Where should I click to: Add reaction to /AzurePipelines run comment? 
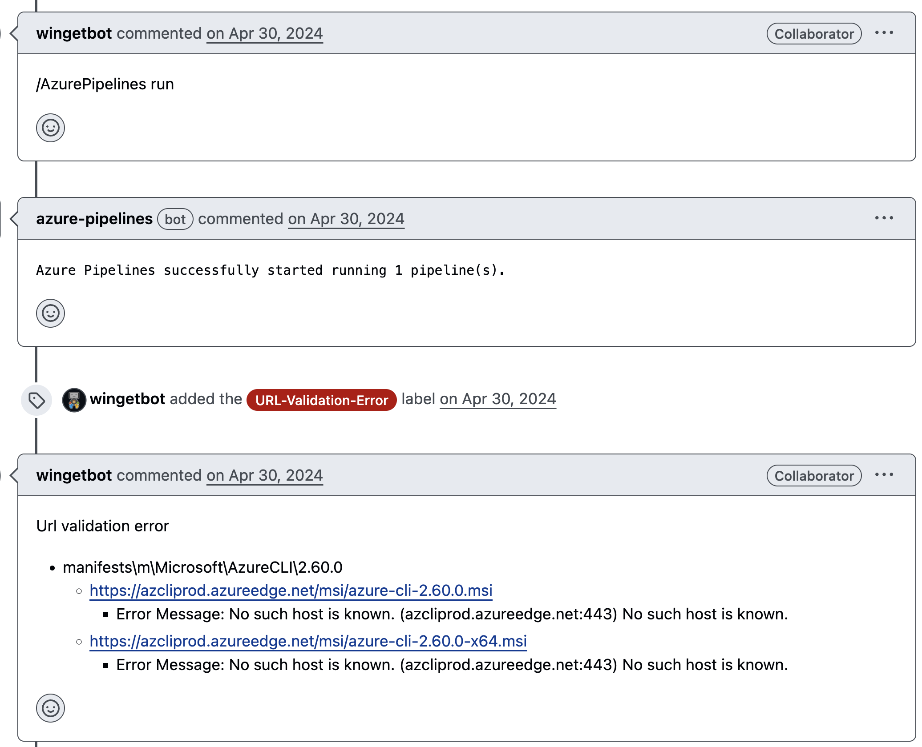click(x=50, y=128)
